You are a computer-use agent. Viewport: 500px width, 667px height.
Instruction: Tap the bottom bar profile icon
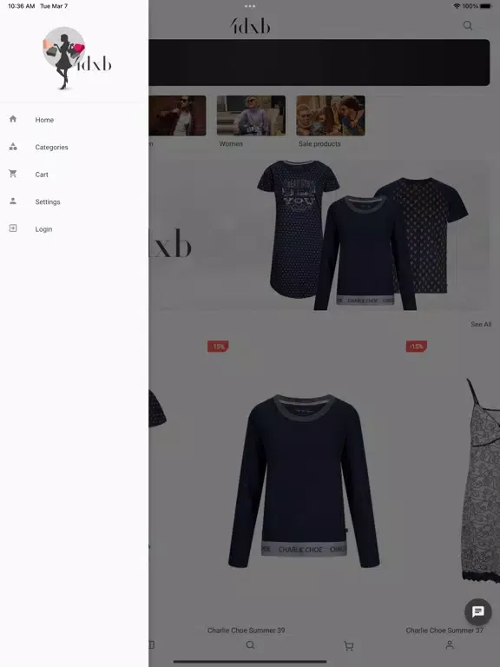click(x=450, y=645)
